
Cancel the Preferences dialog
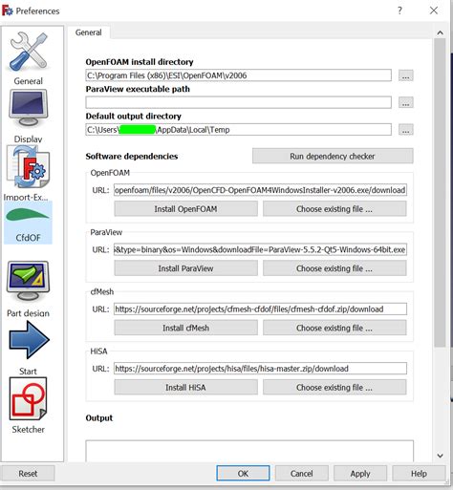(301, 474)
